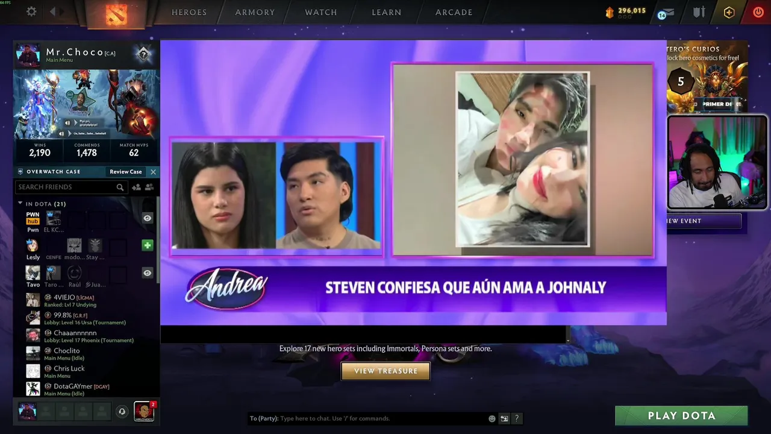Click the number 5 level badge on banner
The height and width of the screenshot is (434, 771).
pyautogui.click(x=681, y=81)
